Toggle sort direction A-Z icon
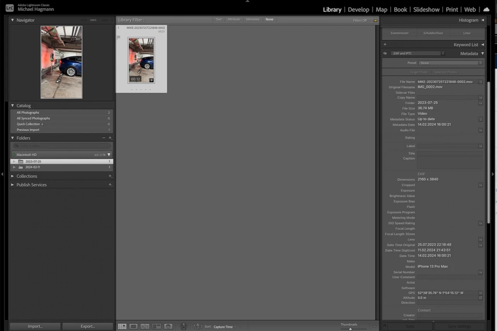Viewport: 497px width, 331px height. pyautogui.click(x=198, y=326)
